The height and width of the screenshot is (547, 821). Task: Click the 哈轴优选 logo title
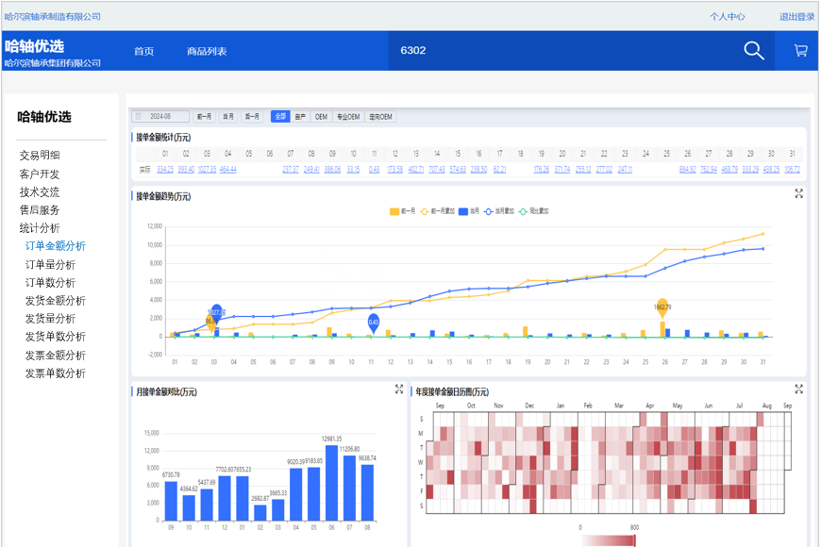pos(35,46)
